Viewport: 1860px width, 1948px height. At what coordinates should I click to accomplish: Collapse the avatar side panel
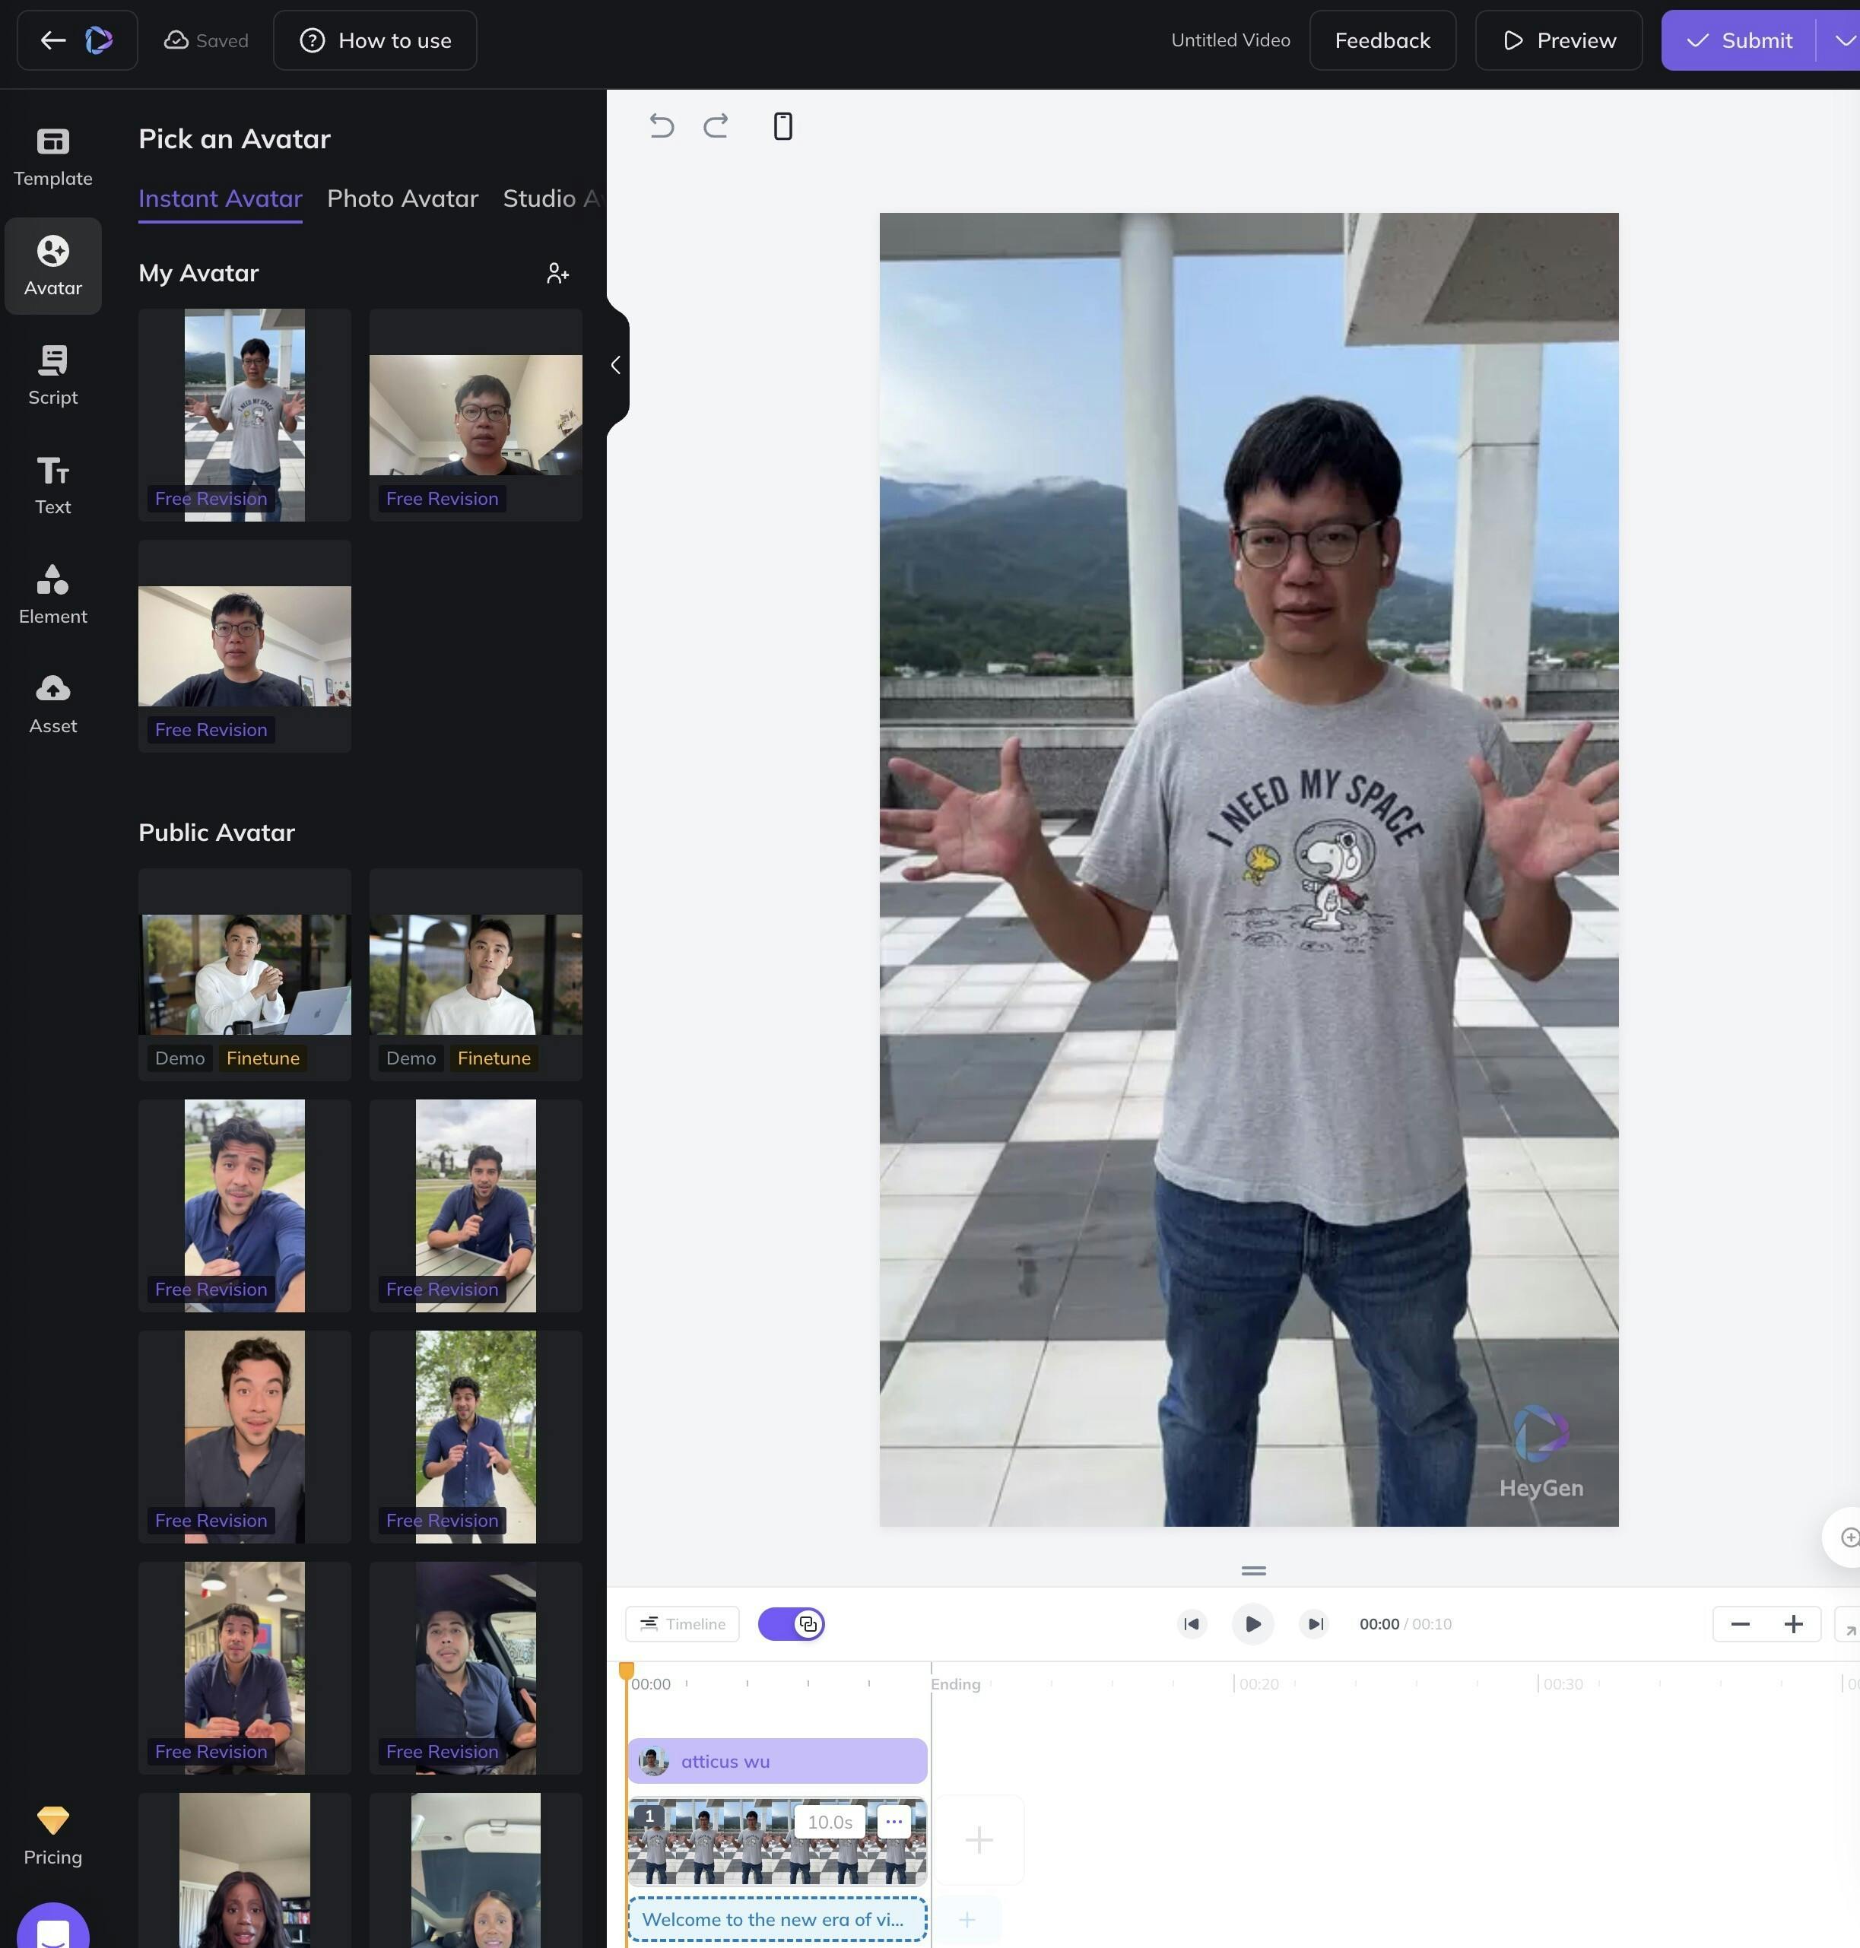(x=616, y=366)
